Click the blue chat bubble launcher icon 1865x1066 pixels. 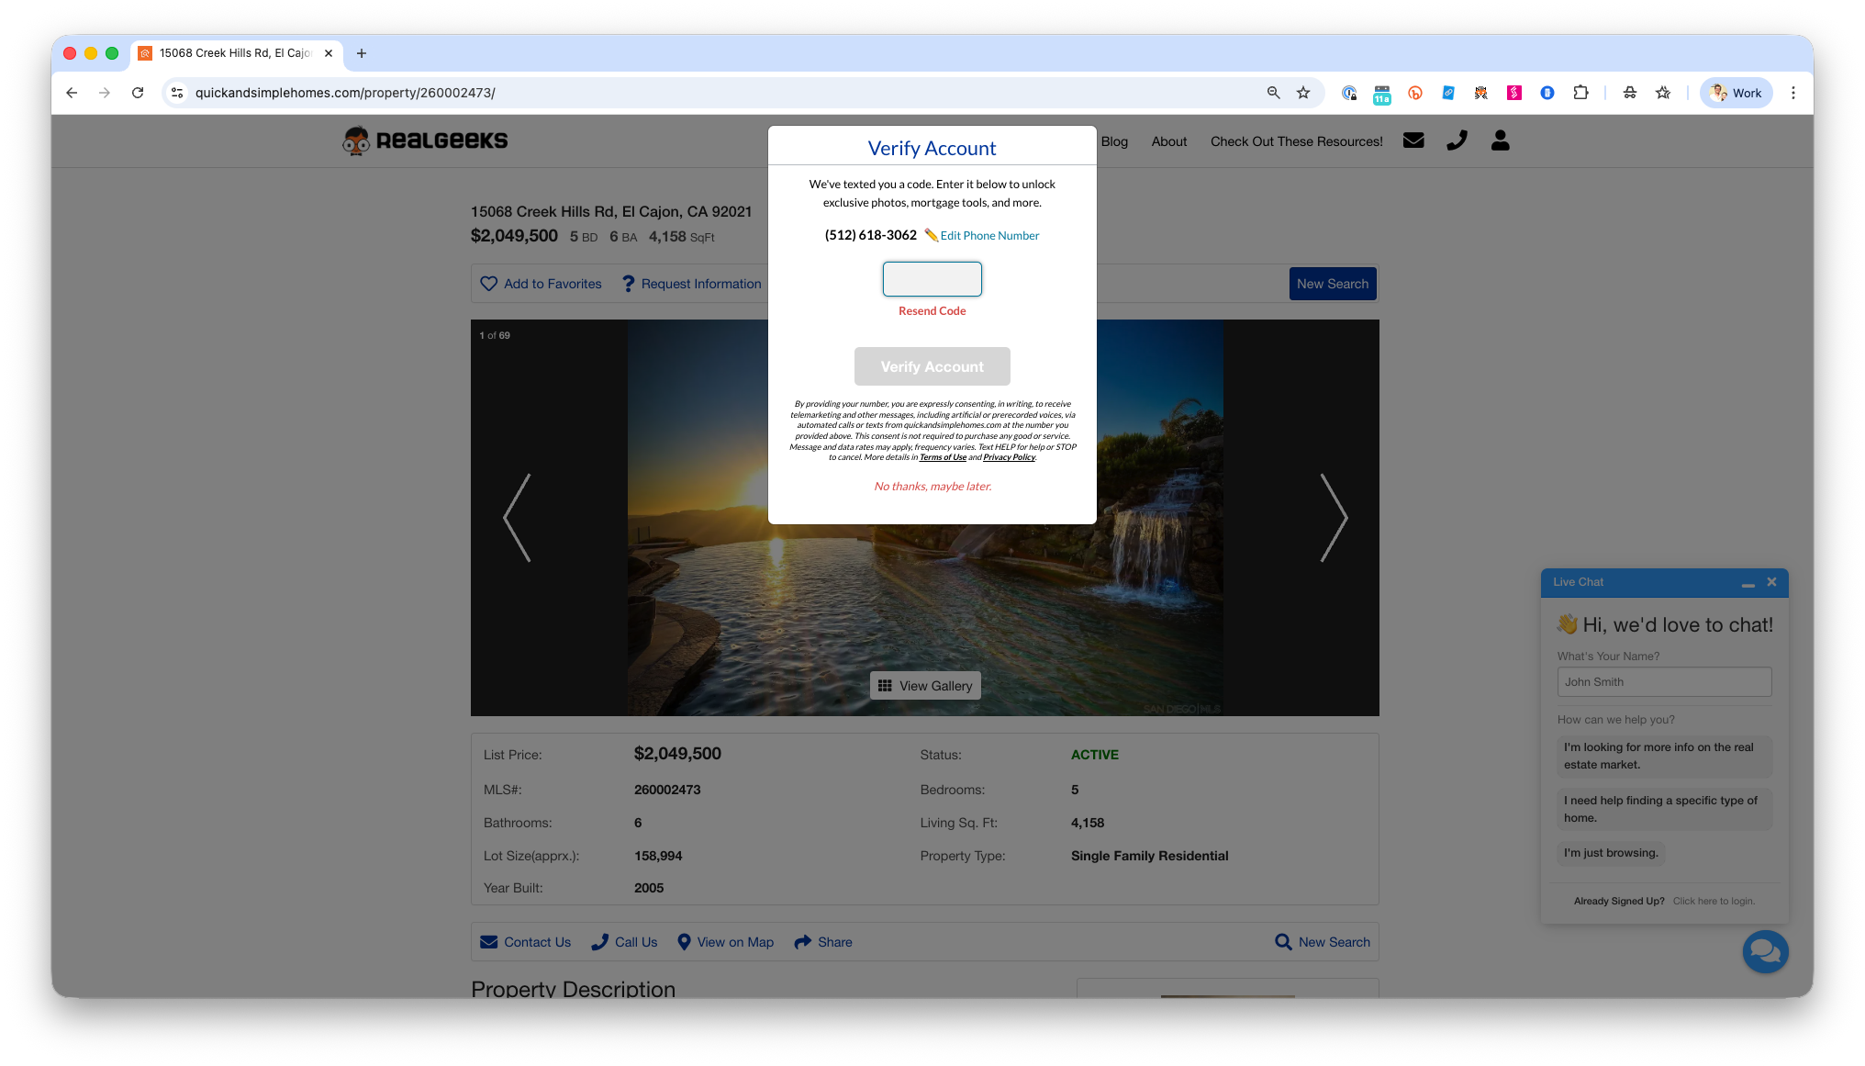tap(1765, 951)
